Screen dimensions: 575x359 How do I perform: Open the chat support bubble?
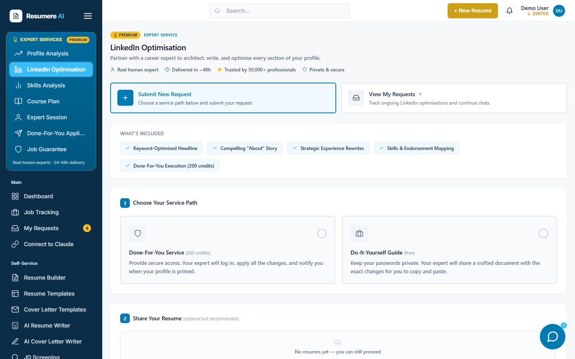(x=553, y=337)
